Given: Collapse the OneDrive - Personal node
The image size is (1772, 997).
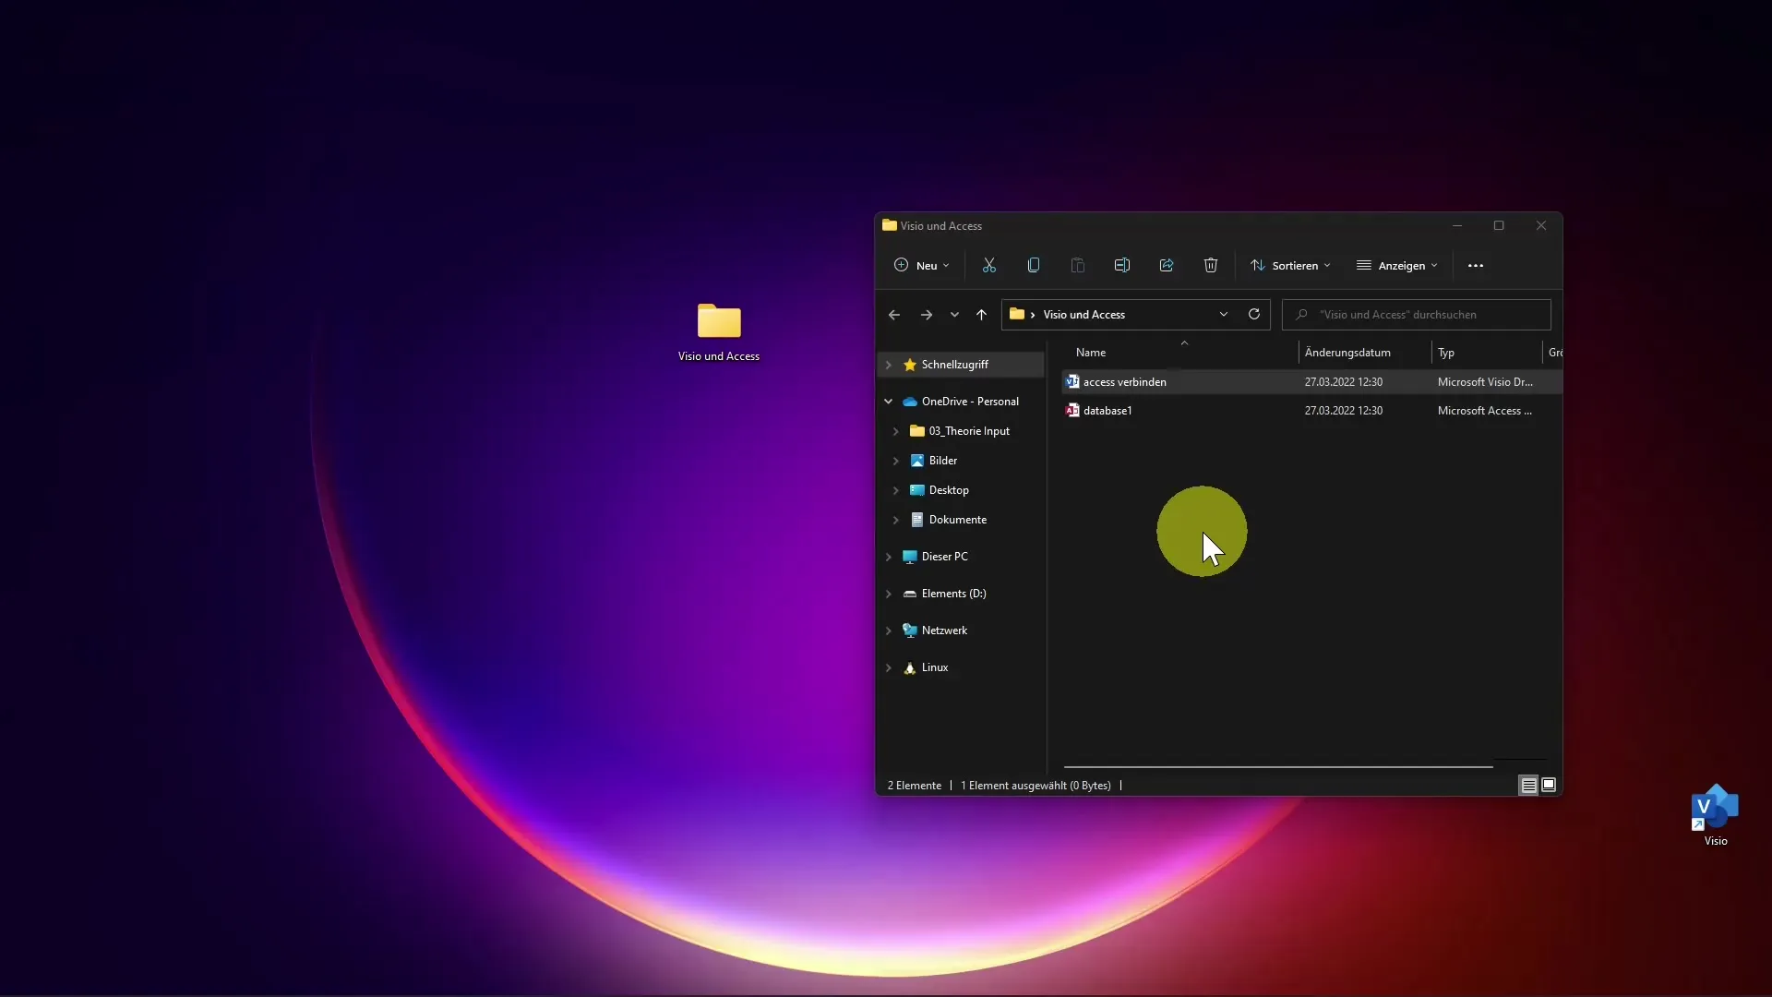Looking at the screenshot, I should (x=889, y=402).
